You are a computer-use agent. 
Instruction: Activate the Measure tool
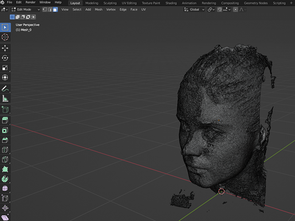click(5, 98)
